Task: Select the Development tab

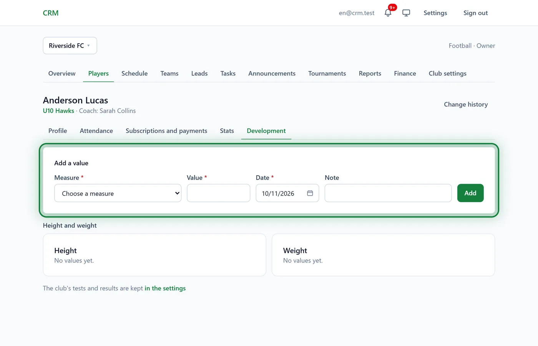Action: coord(266,131)
